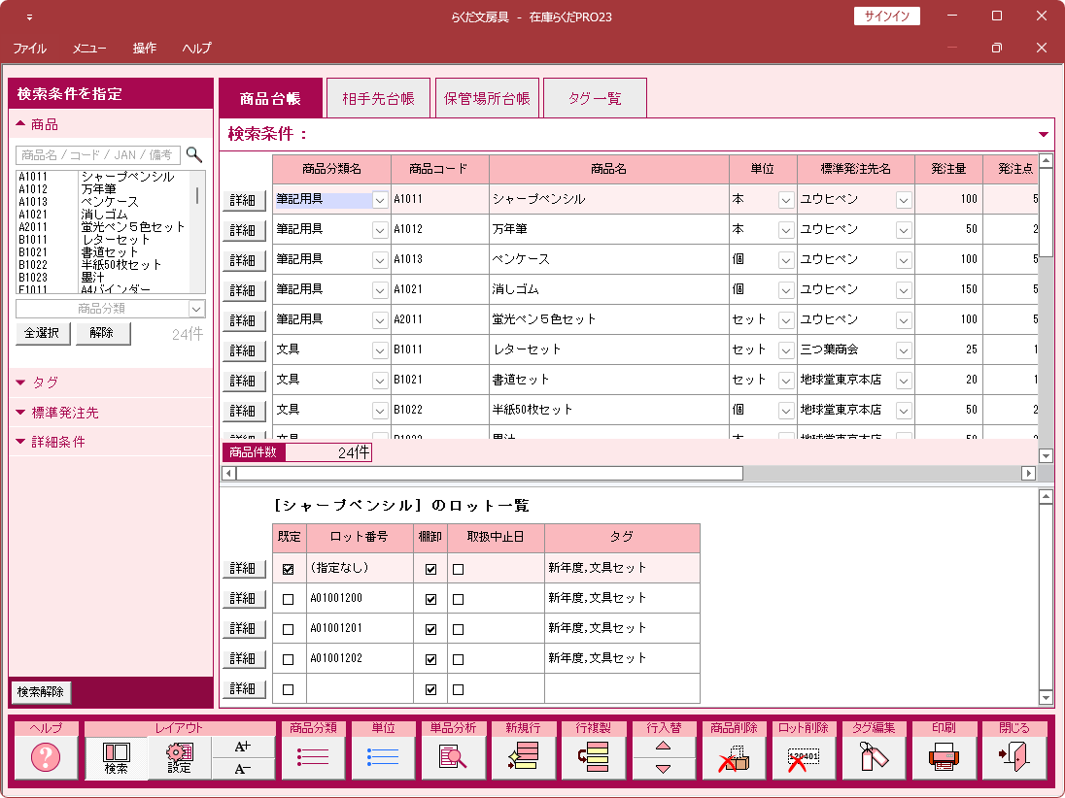Click the magnifier search icon in sidebar
The width and height of the screenshot is (1065, 798).
(194, 155)
